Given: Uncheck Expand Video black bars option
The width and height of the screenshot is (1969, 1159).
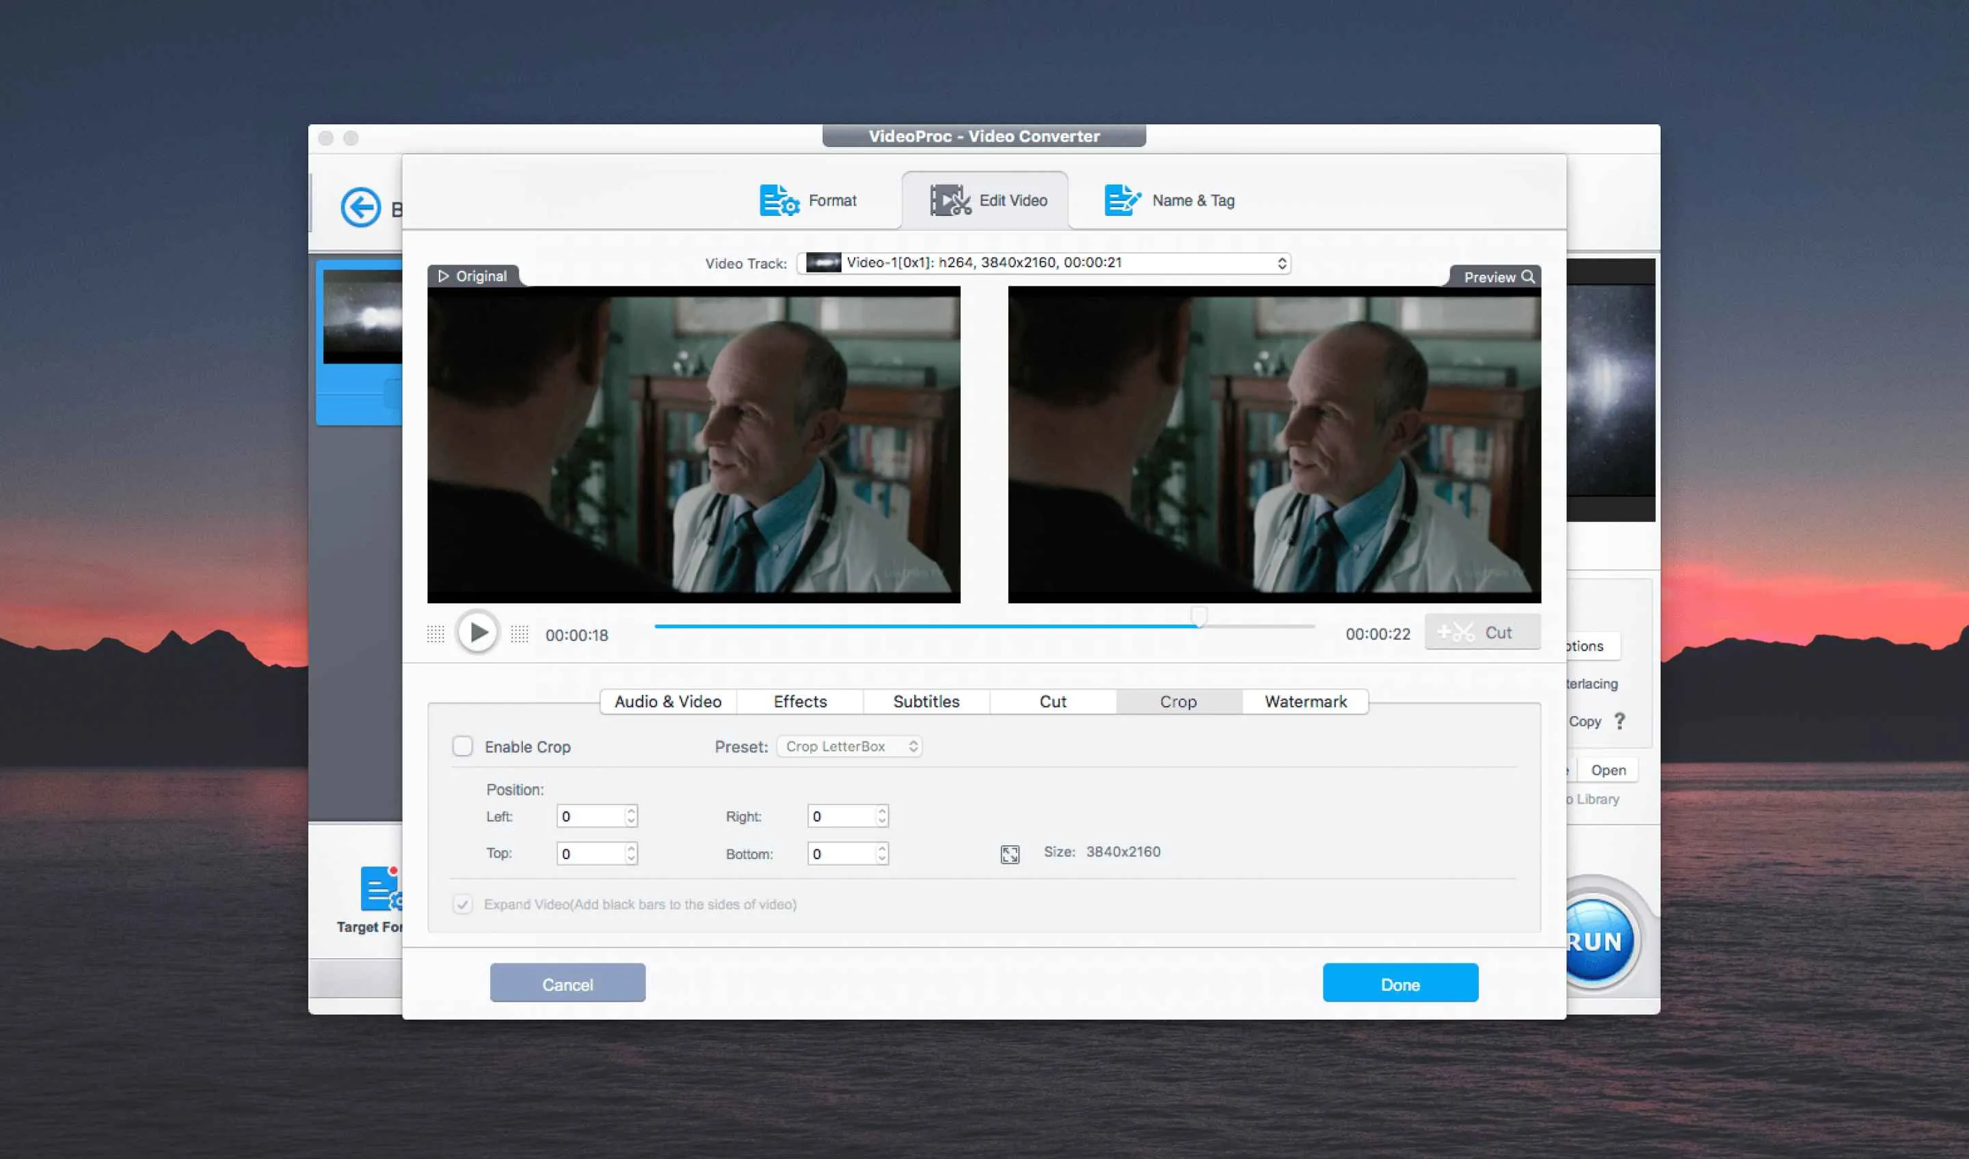Looking at the screenshot, I should [x=464, y=904].
